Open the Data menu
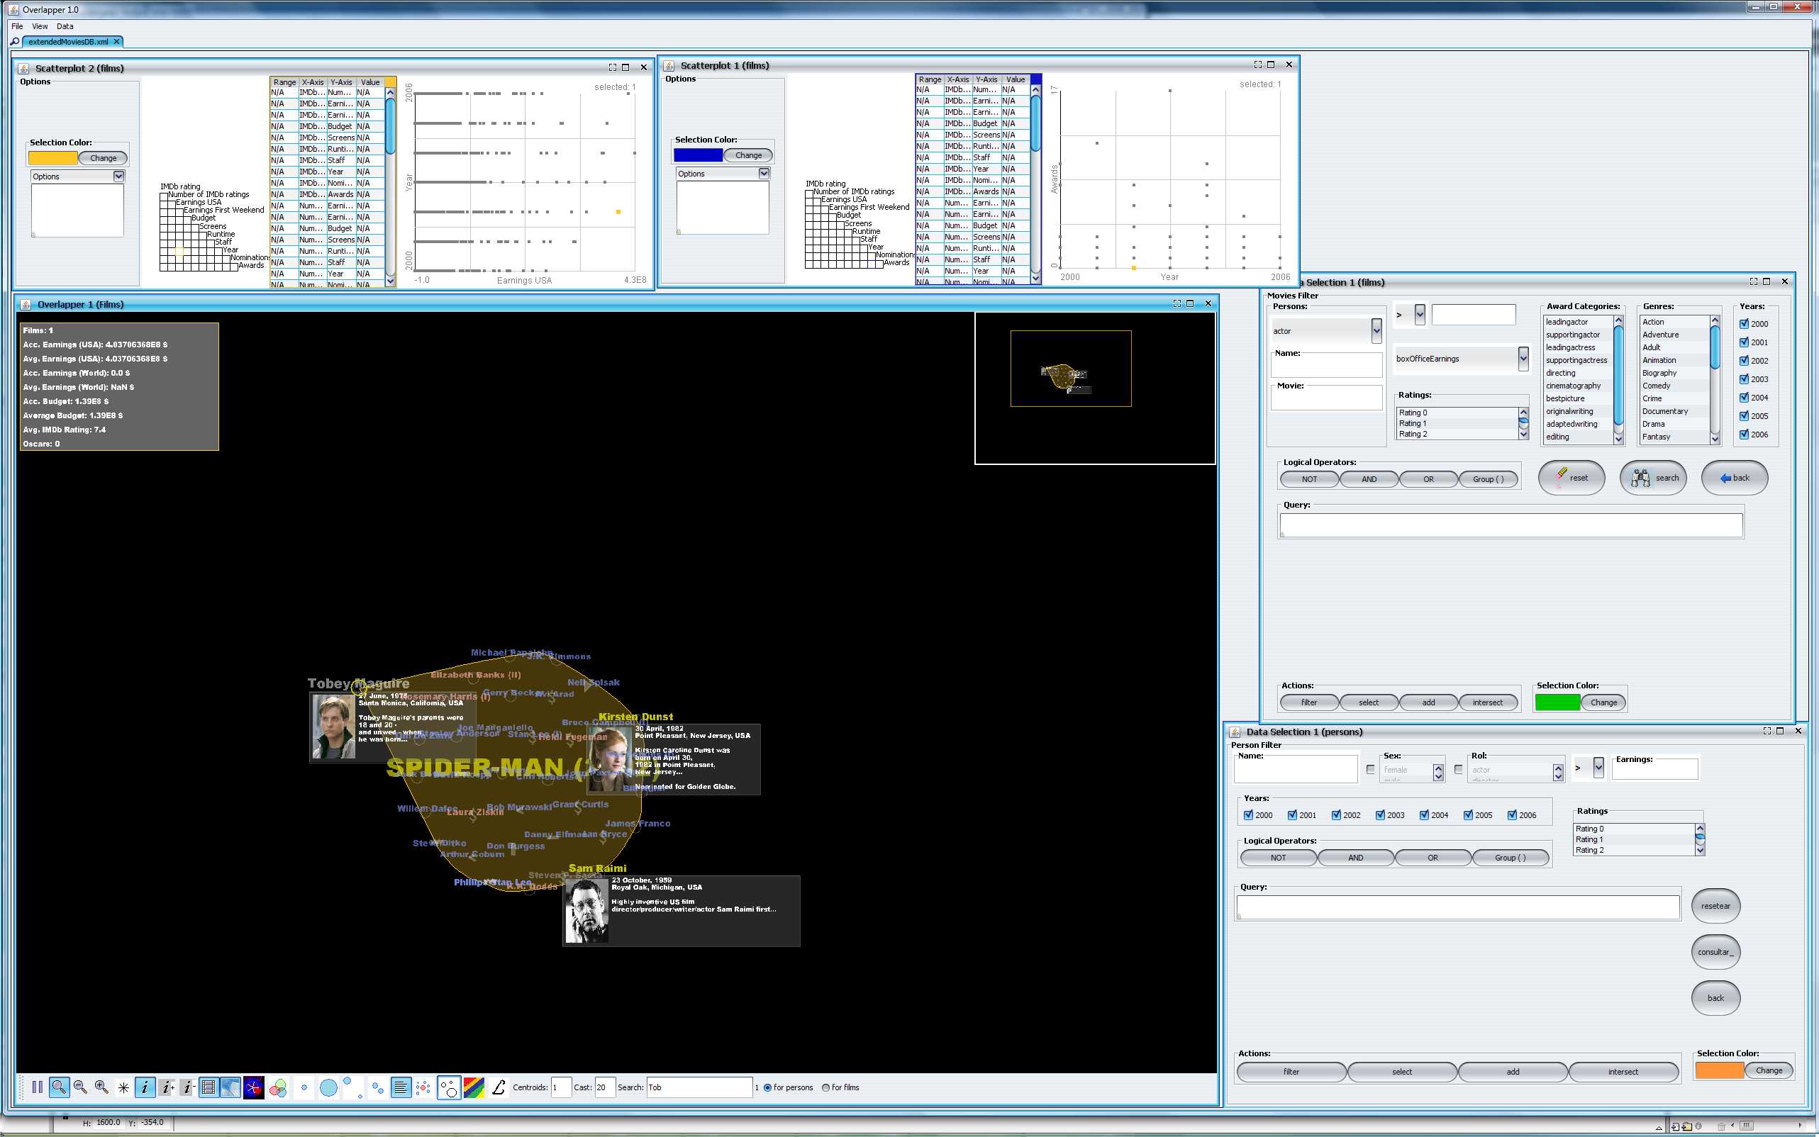The height and width of the screenshot is (1137, 1819). point(65,26)
